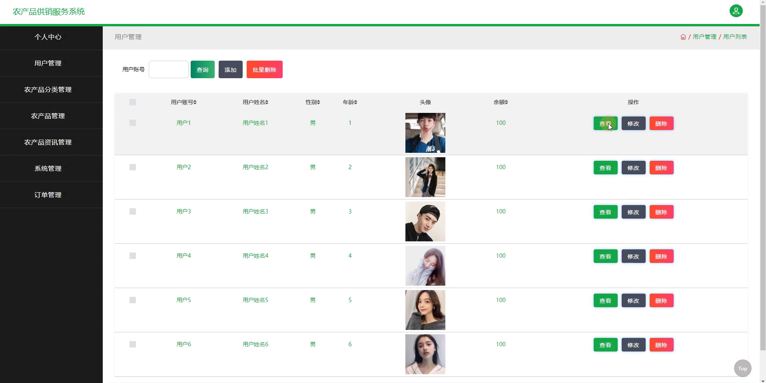The width and height of the screenshot is (766, 383).
Task: Expand 订单管理 sidebar menu
Action: (x=51, y=195)
